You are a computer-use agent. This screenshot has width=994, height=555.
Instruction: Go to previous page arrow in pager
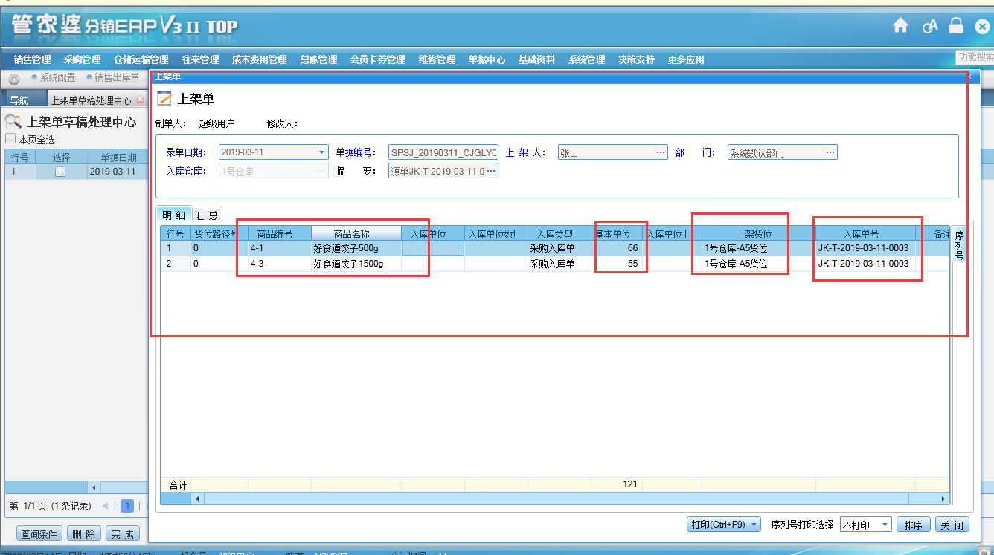point(105,506)
